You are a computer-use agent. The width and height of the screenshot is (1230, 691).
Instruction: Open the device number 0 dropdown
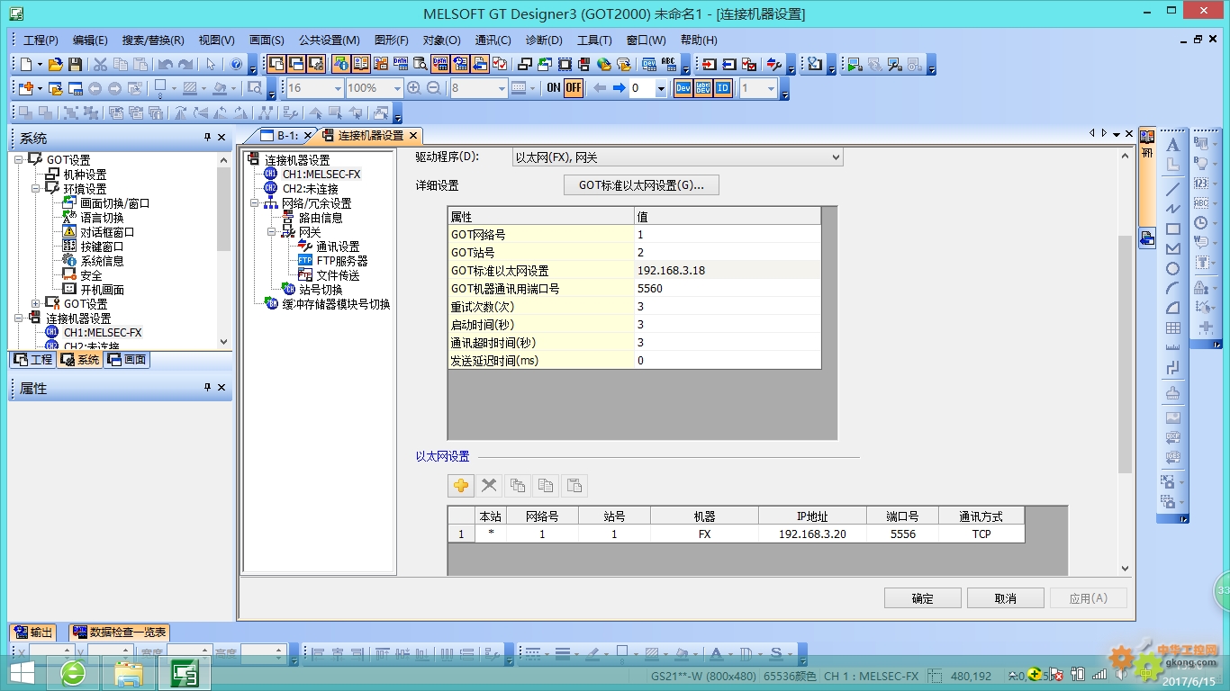[661, 88]
